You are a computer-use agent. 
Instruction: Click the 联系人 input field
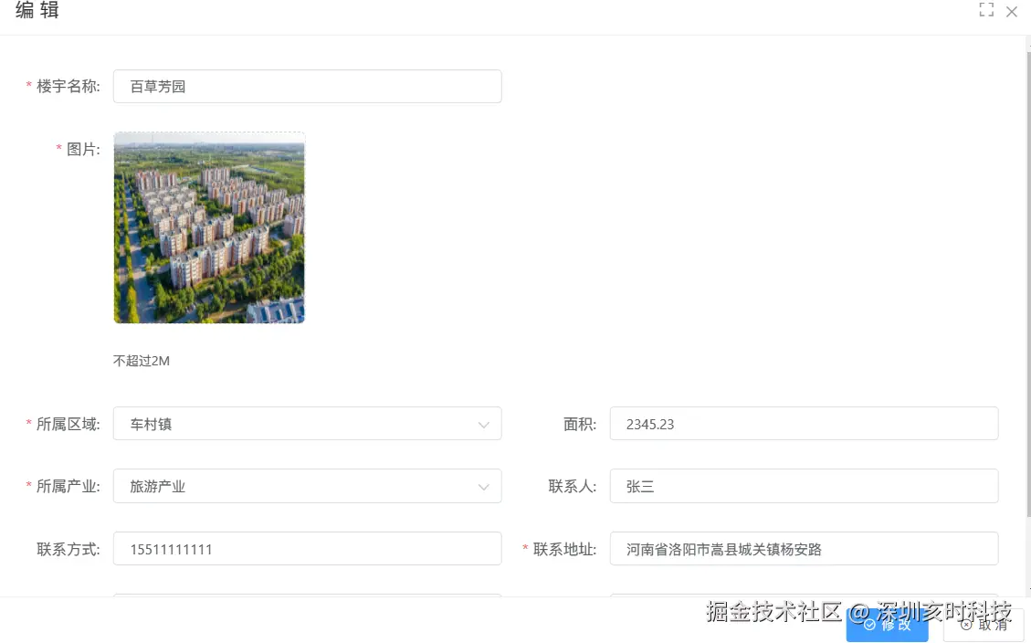tap(804, 486)
